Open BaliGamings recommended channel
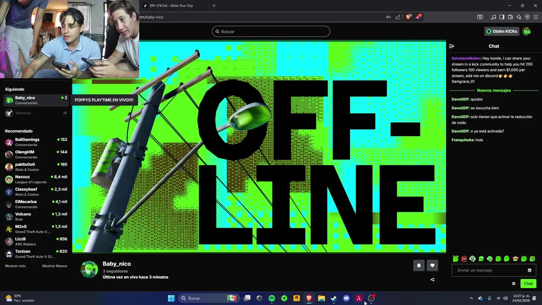 [36, 142]
